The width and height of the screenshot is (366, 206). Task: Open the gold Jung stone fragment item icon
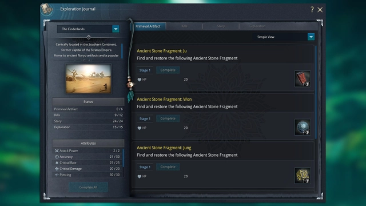(x=303, y=176)
